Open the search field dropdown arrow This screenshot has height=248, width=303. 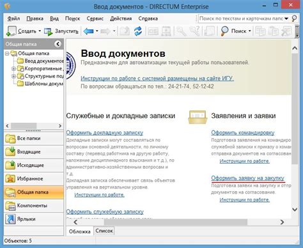click(286, 19)
